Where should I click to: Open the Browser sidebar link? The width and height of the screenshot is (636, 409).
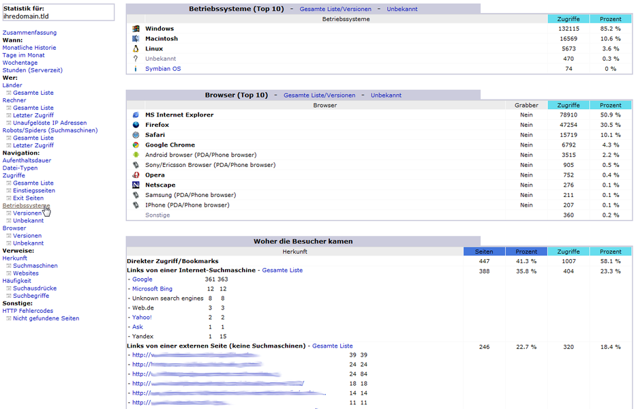point(14,228)
